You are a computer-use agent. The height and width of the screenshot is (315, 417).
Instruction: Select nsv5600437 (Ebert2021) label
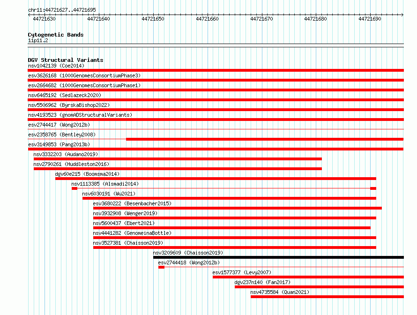[x=124, y=223]
